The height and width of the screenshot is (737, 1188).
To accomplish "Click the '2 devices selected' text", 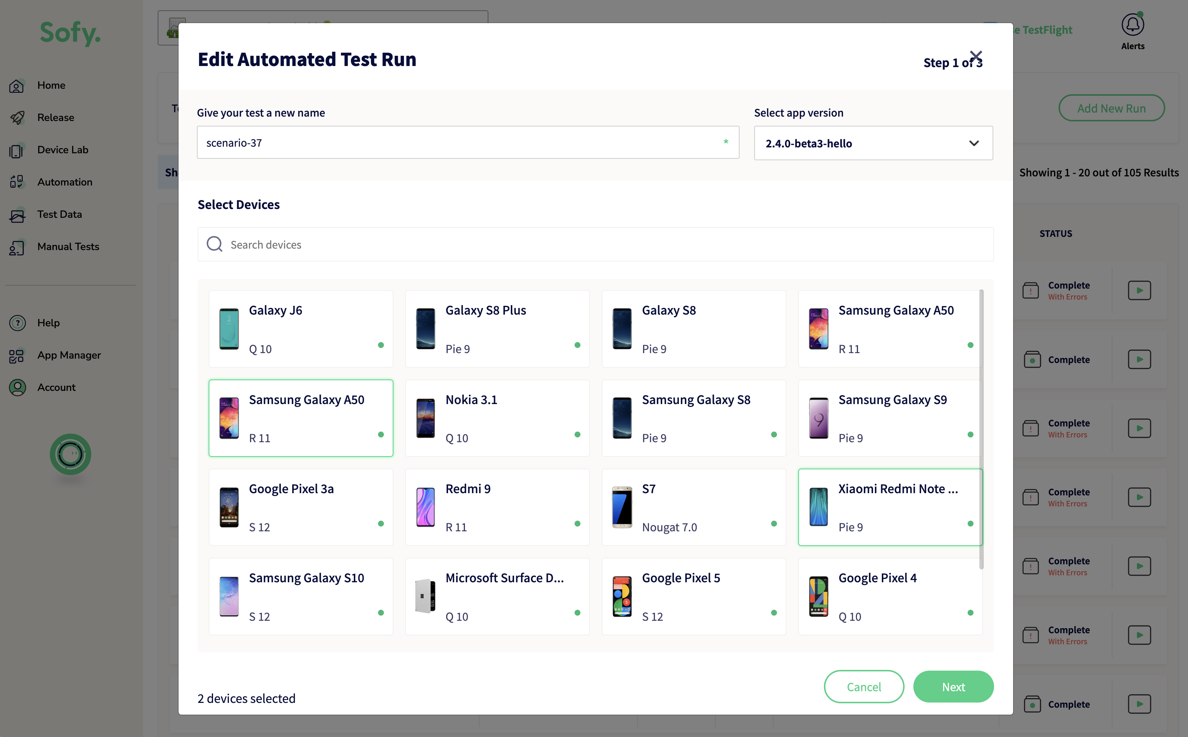I will click(x=246, y=698).
